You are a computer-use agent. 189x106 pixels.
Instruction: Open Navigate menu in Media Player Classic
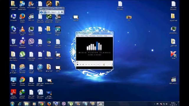point(92,36)
